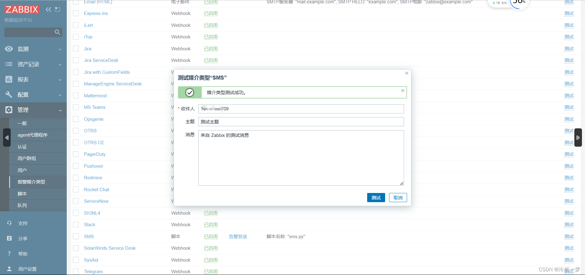This screenshot has height=275, width=585.
Task: Click the success checkmark icon
Action: (x=190, y=92)
